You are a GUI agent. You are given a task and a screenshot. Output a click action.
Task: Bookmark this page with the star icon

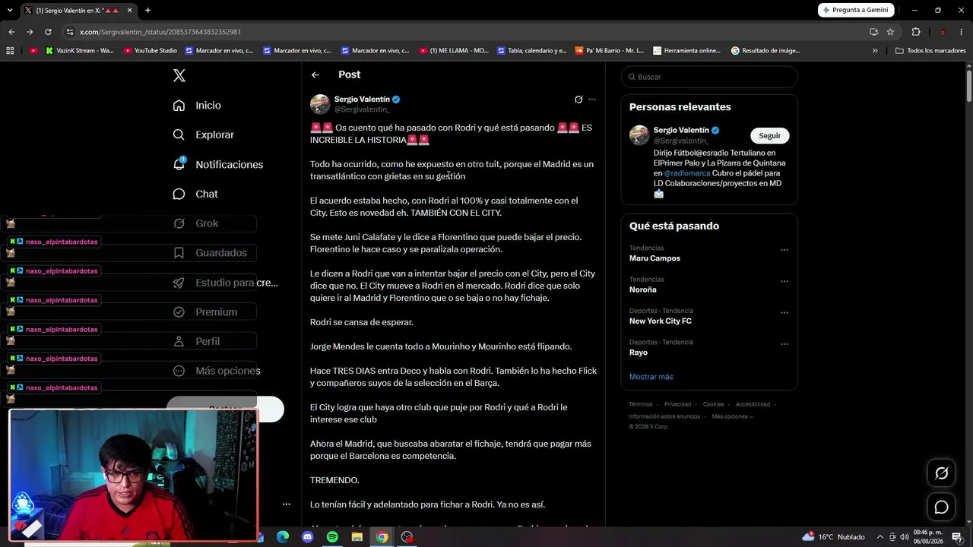[x=890, y=32]
